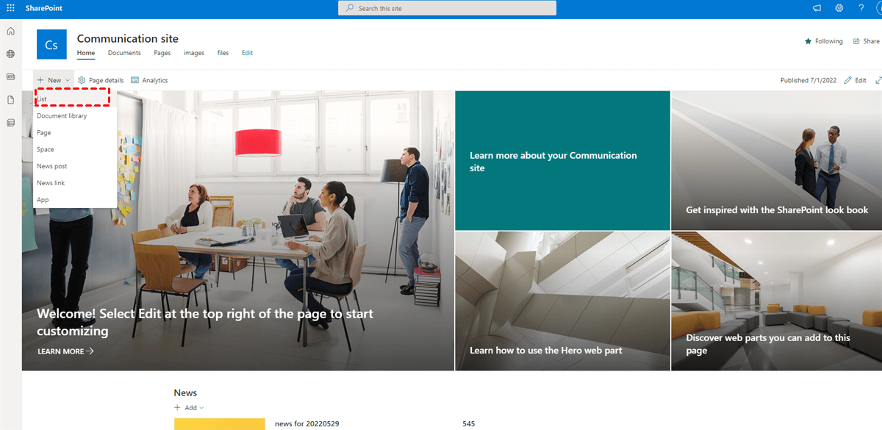Go to files navigation tab
Screen dimensions: 882x430
pyautogui.click(x=223, y=53)
